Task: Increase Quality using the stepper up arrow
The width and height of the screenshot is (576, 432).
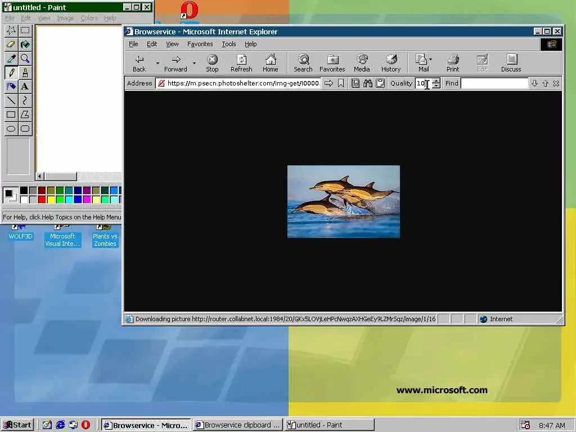Action: (x=436, y=81)
